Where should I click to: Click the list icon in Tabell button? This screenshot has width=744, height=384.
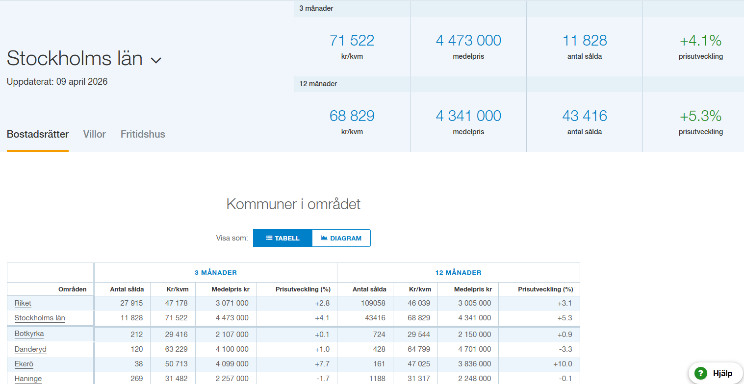269,238
